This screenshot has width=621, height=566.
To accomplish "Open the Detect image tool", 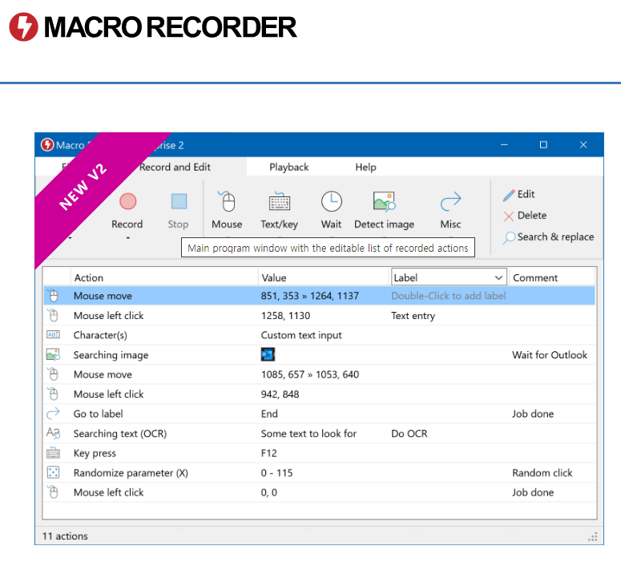I will pyautogui.click(x=384, y=201).
